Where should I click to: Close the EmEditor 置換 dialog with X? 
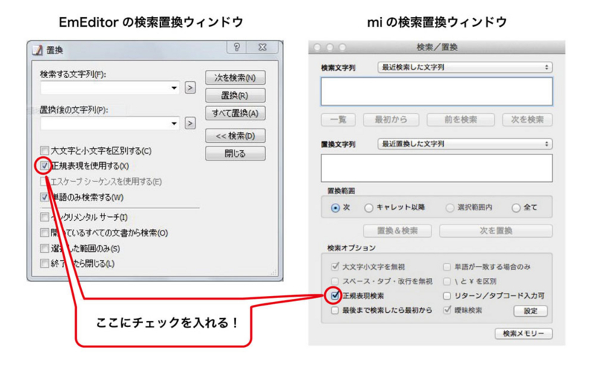click(262, 47)
